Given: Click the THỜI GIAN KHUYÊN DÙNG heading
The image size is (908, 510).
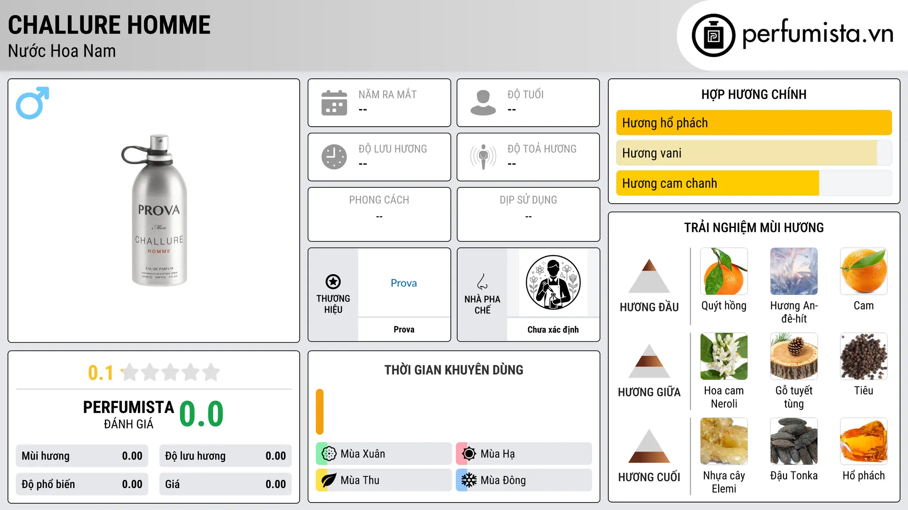Looking at the screenshot, I should (454, 370).
